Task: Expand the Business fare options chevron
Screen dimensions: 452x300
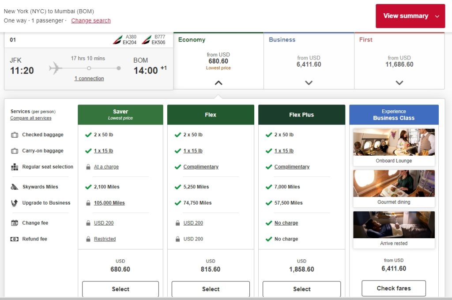Action: tap(309, 82)
